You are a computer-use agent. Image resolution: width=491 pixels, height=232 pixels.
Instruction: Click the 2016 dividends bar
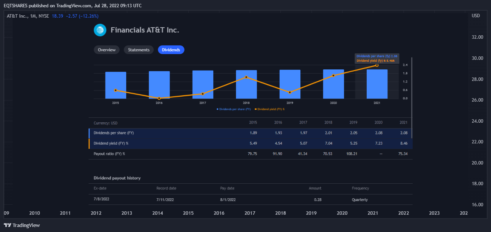(159, 85)
